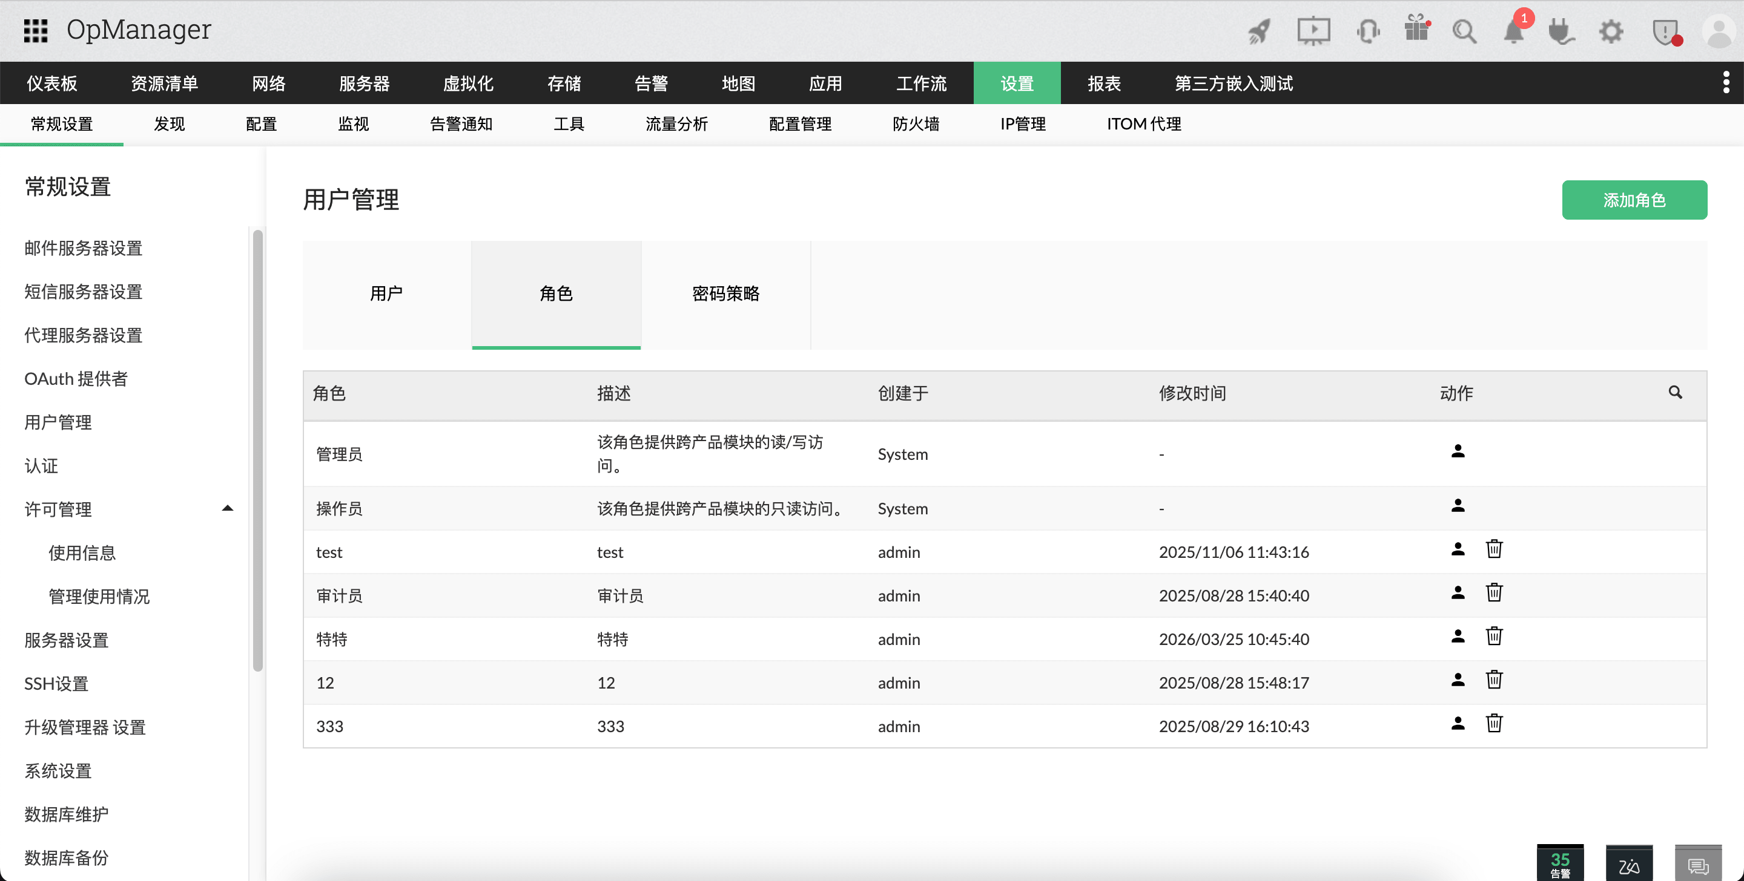Delete the test role via trash icon
Image resolution: width=1744 pixels, height=881 pixels.
pos(1495,549)
